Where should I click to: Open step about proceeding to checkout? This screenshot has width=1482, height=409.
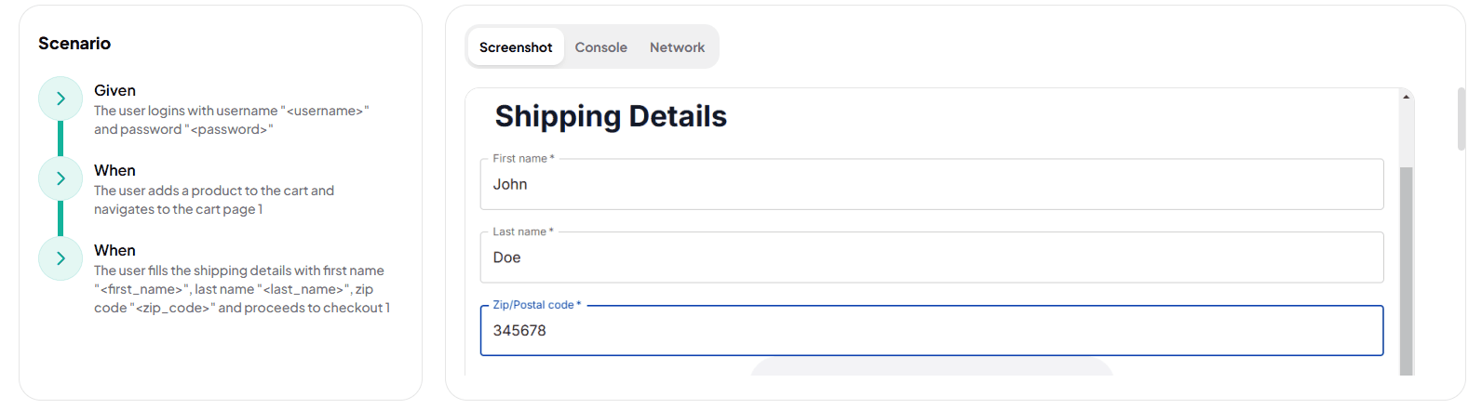(241, 289)
